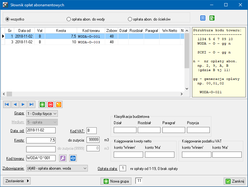The image size is (248, 187).
Task: Go to the first record
Action: point(7,104)
